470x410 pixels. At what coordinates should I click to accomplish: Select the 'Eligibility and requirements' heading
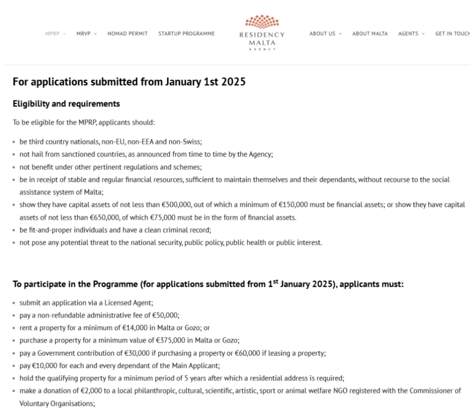pyautogui.click(x=66, y=104)
